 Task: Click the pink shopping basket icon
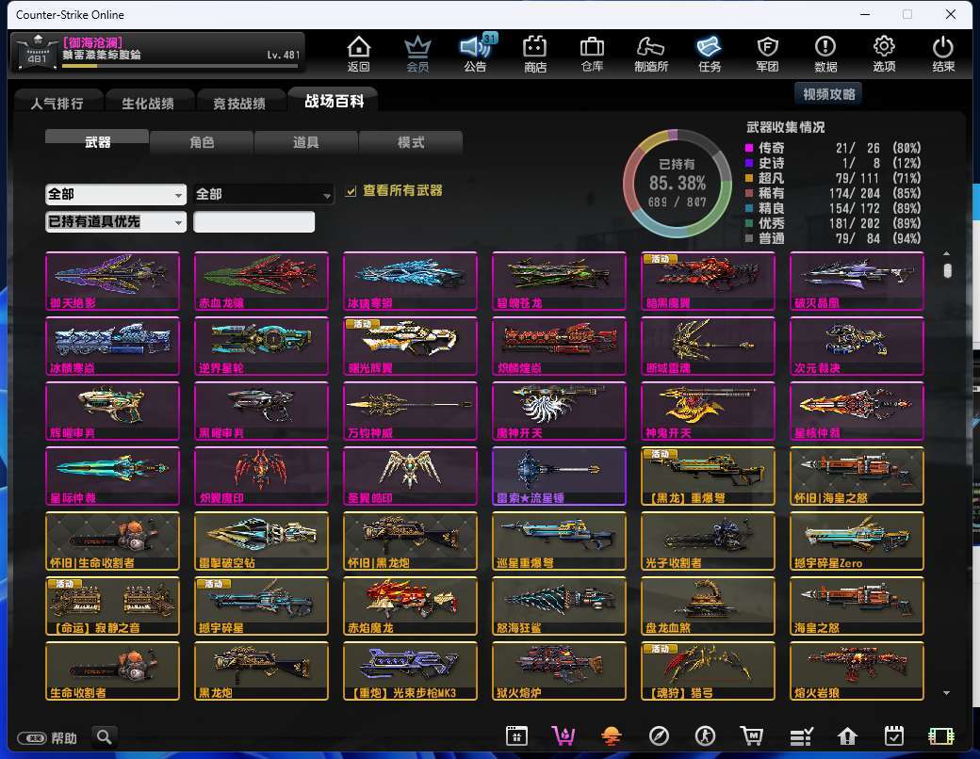[x=563, y=736]
